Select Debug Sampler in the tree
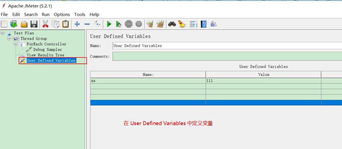Screen dimensions: 342x149 (x=48, y=49)
